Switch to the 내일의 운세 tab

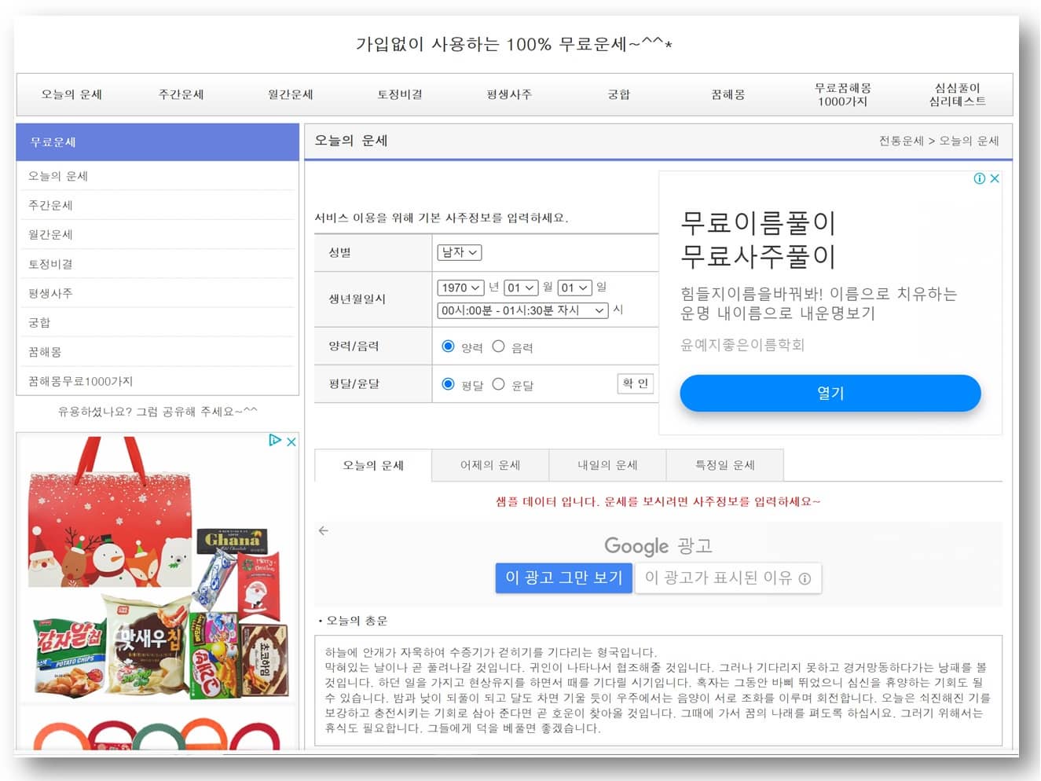pyautogui.click(x=607, y=465)
